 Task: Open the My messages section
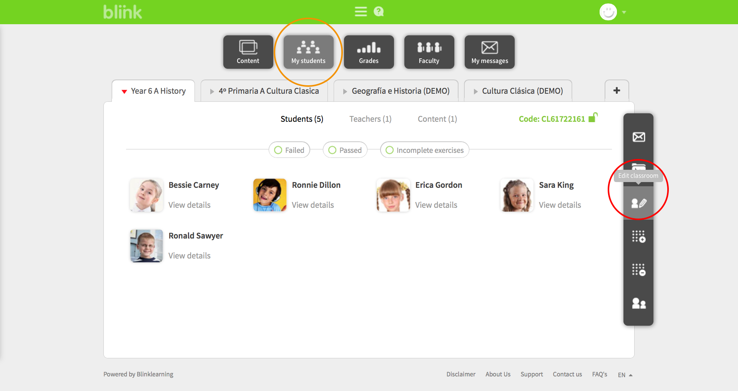pyautogui.click(x=489, y=52)
